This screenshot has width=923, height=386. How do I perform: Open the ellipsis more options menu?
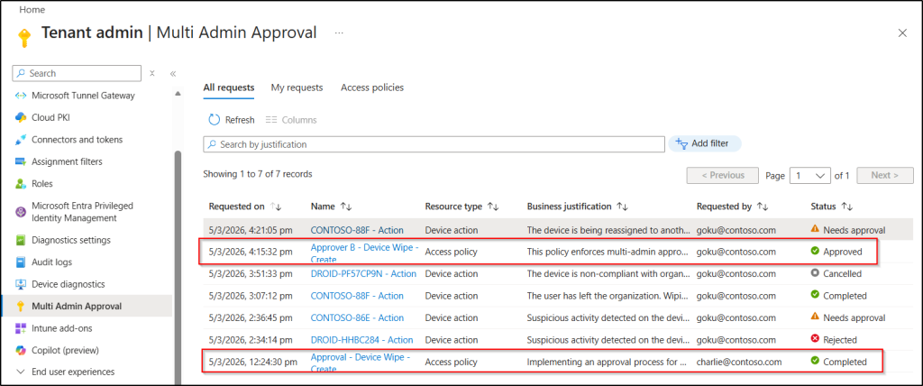point(339,33)
